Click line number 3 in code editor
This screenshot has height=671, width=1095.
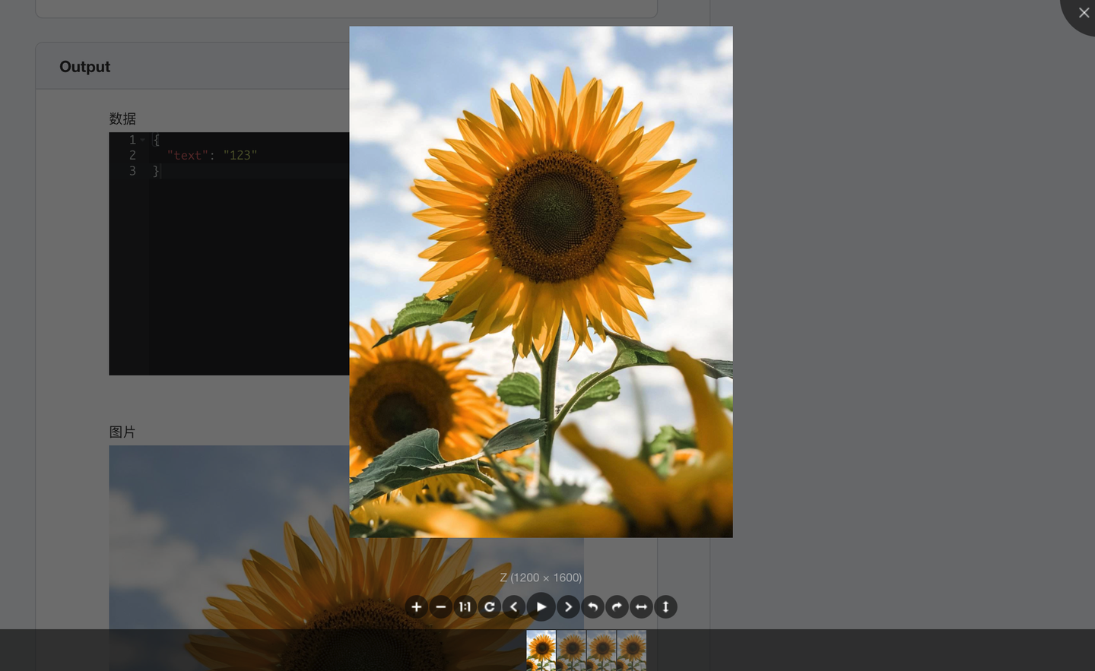(132, 171)
